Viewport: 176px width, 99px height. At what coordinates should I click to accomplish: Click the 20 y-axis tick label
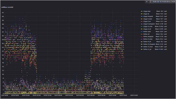[3, 55]
